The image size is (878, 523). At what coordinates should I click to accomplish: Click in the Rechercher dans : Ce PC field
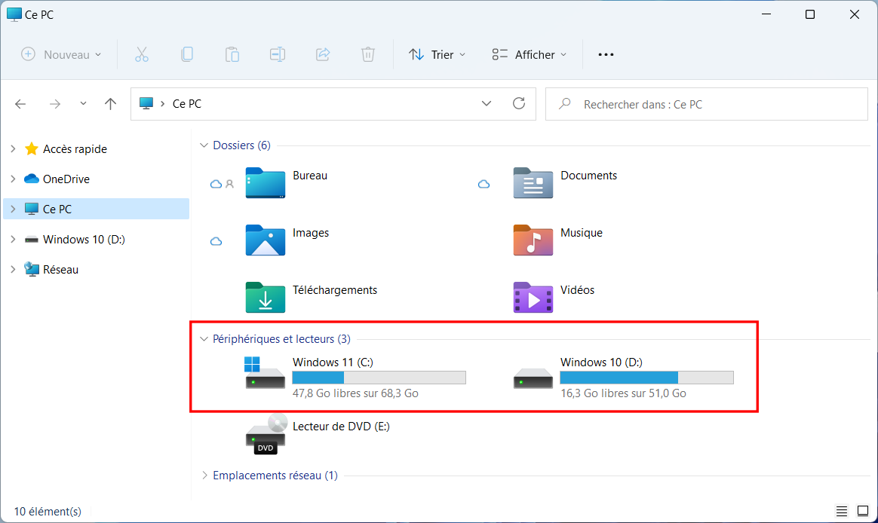[x=707, y=104]
